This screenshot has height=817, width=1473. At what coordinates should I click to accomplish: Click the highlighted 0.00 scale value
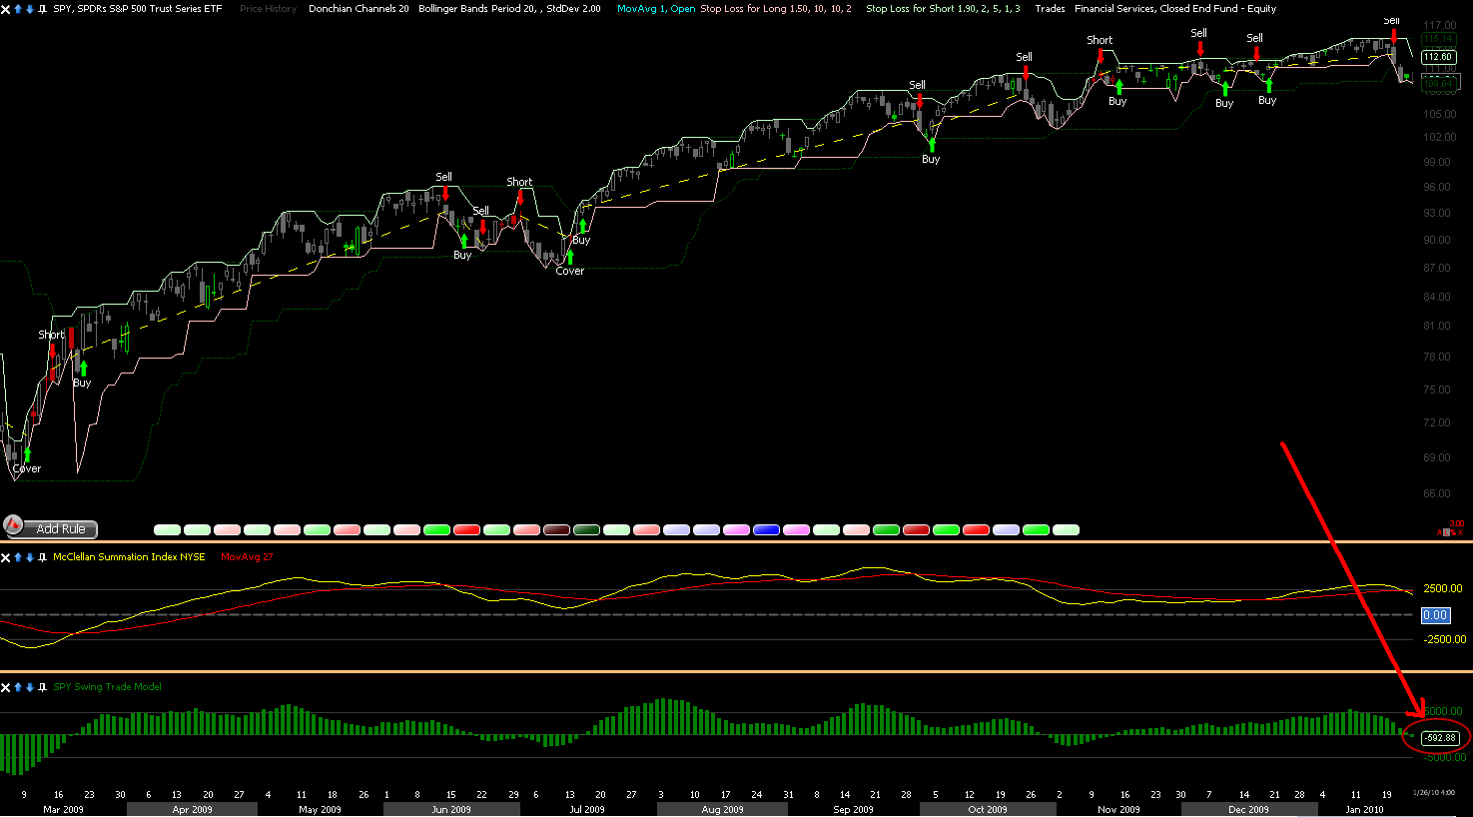1435,615
